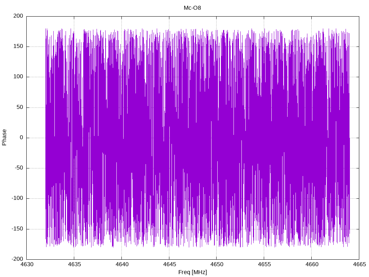Click the y-axis tick label '50'

(x=20, y=107)
